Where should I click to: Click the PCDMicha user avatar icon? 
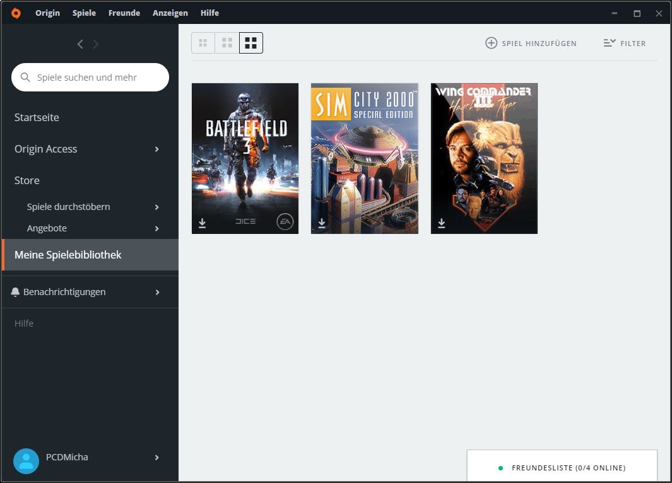pyautogui.click(x=26, y=461)
